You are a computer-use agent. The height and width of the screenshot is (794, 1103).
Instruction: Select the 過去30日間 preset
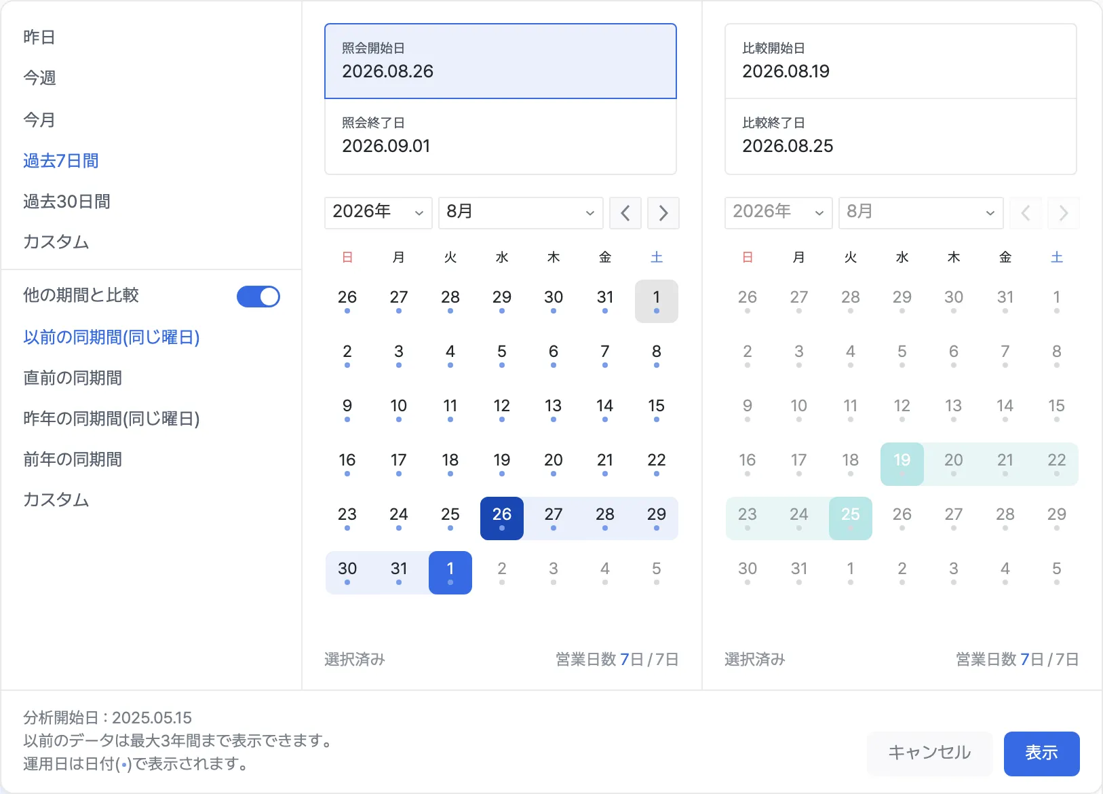(66, 202)
